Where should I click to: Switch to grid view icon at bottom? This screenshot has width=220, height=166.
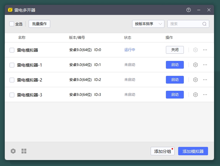(x=24, y=151)
